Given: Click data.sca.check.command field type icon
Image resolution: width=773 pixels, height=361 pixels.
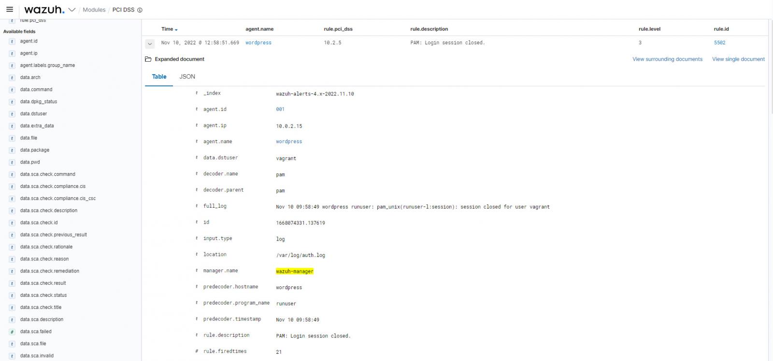Looking at the screenshot, I should pos(12,174).
